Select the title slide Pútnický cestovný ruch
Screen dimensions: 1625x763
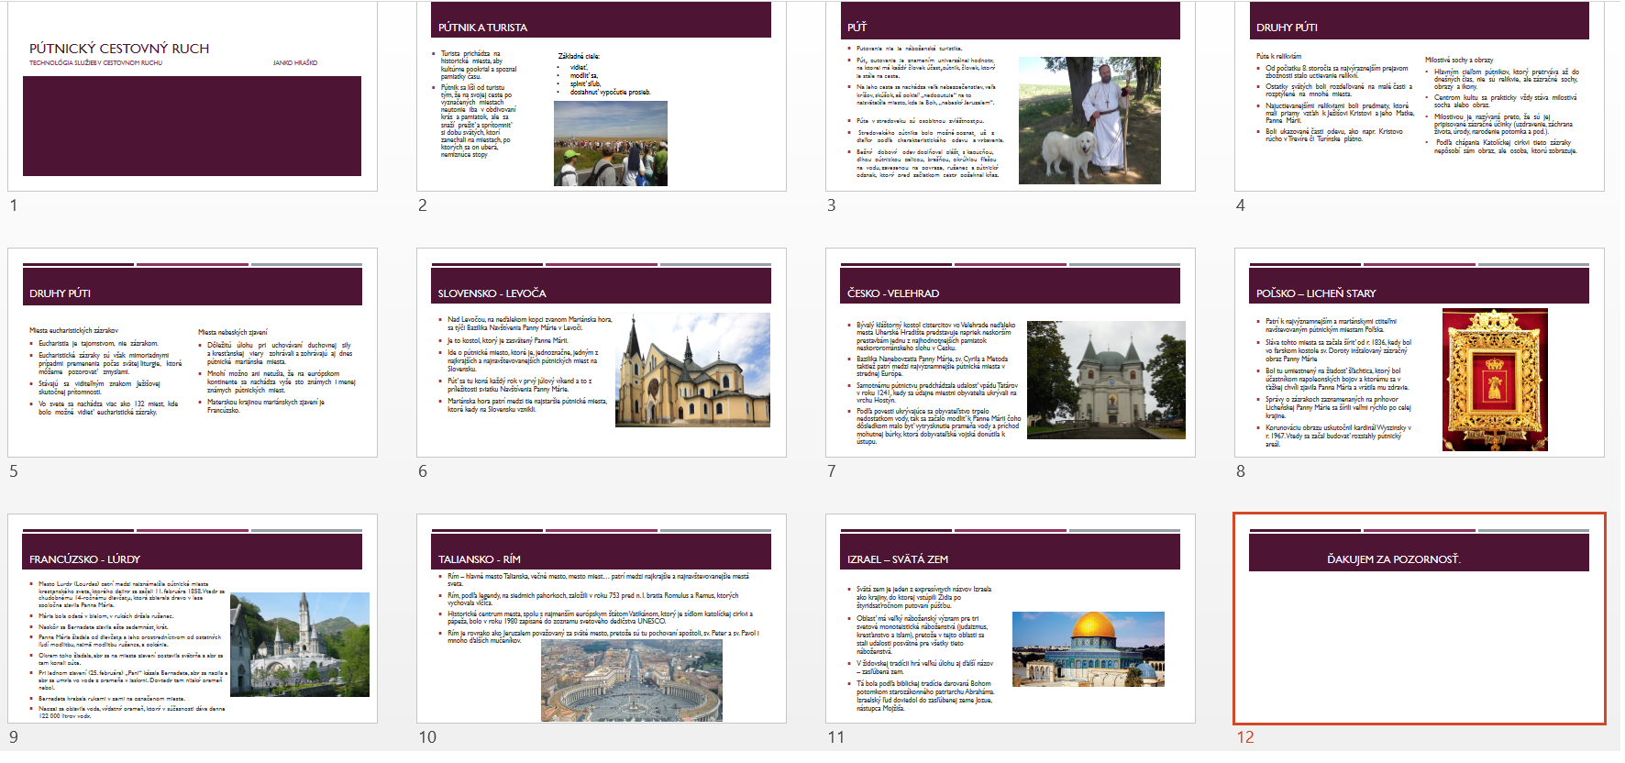193,96
